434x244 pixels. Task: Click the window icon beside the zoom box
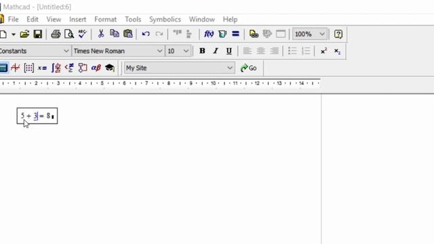[281, 34]
